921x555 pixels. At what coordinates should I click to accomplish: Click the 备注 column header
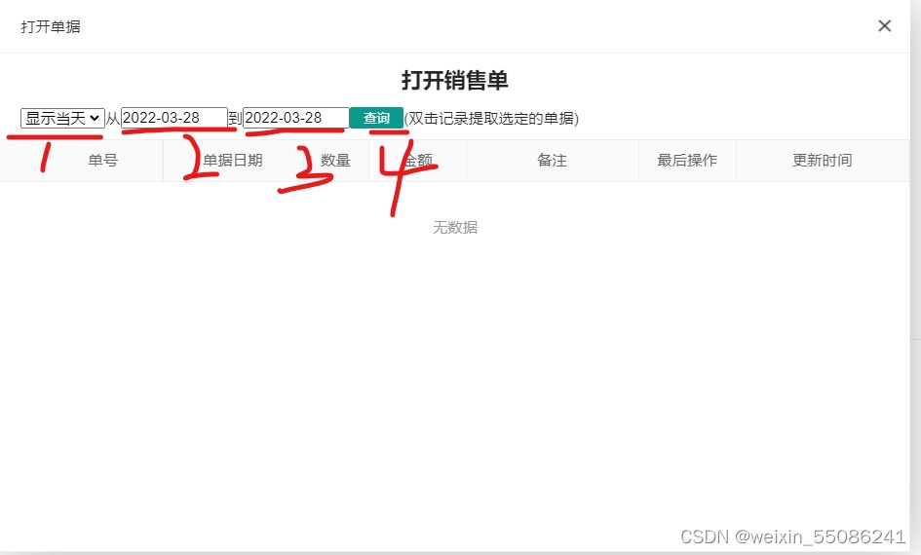pos(553,160)
